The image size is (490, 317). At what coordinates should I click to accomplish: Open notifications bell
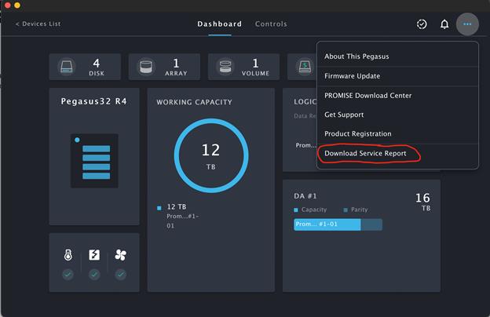tap(444, 24)
